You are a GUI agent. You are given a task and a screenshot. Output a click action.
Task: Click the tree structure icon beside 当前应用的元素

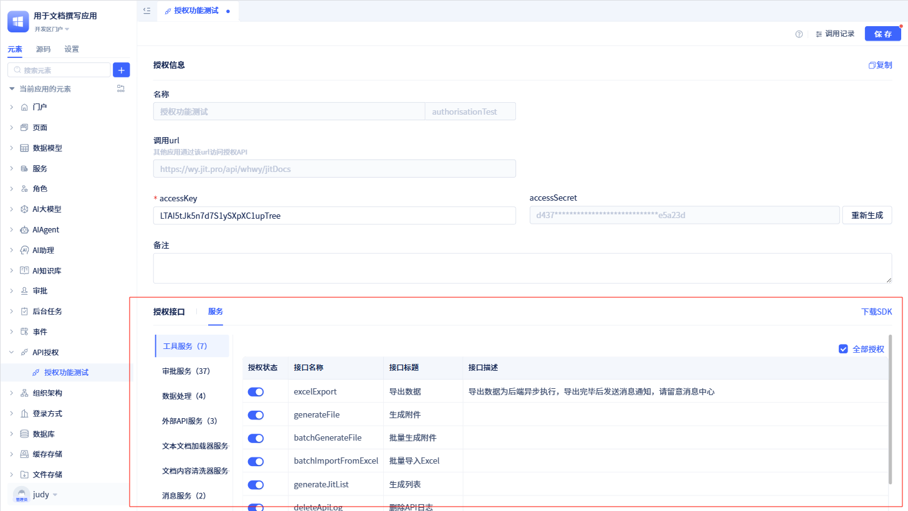[x=121, y=88]
